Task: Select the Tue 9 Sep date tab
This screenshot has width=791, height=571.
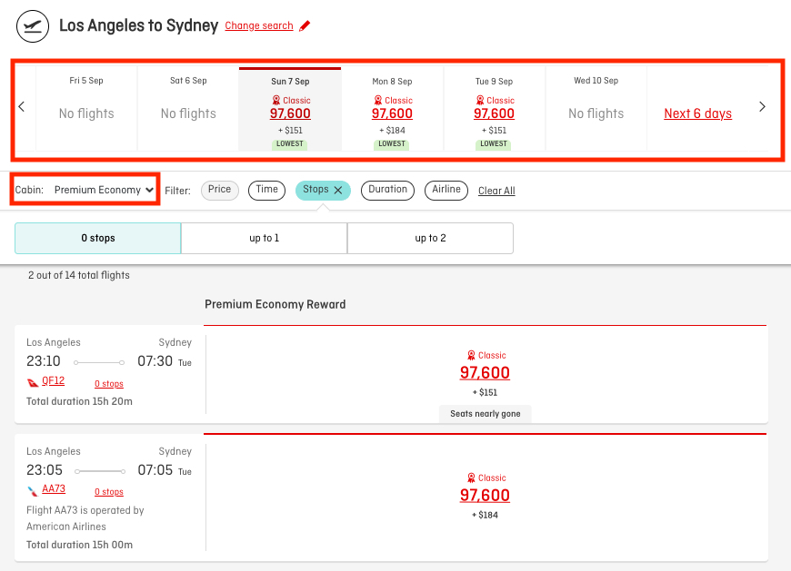Action: click(x=494, y=108)
